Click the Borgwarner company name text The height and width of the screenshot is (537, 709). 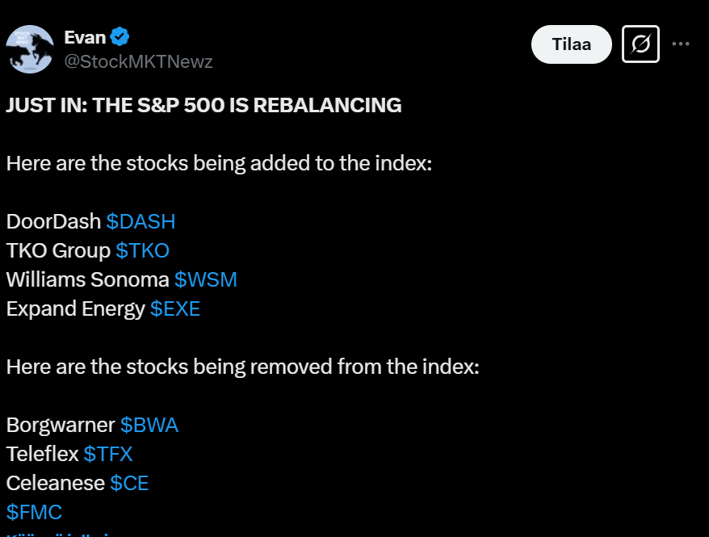[61, 425]
